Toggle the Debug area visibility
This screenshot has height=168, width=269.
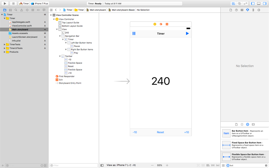point(259,3)
